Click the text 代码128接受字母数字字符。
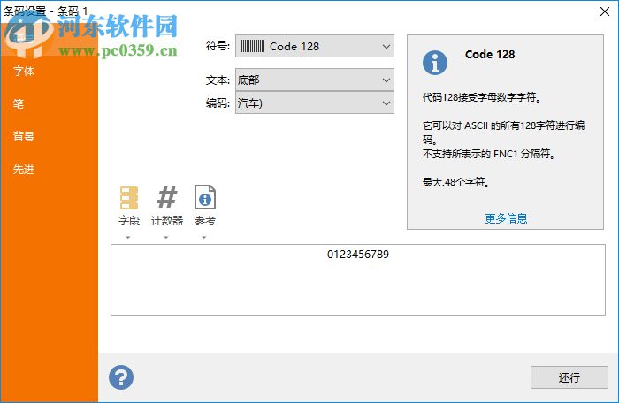619x403 pixels. (x=481, y=96)
